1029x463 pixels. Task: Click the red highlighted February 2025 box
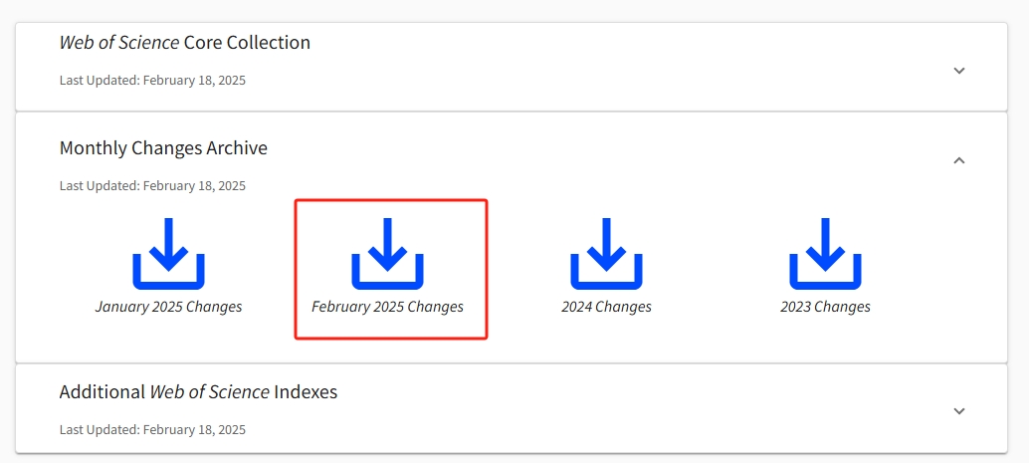[x=391, y=269]
